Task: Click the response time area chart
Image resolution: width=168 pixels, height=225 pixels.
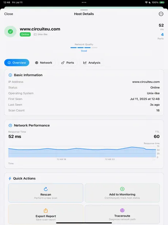Action: point(82,152)
